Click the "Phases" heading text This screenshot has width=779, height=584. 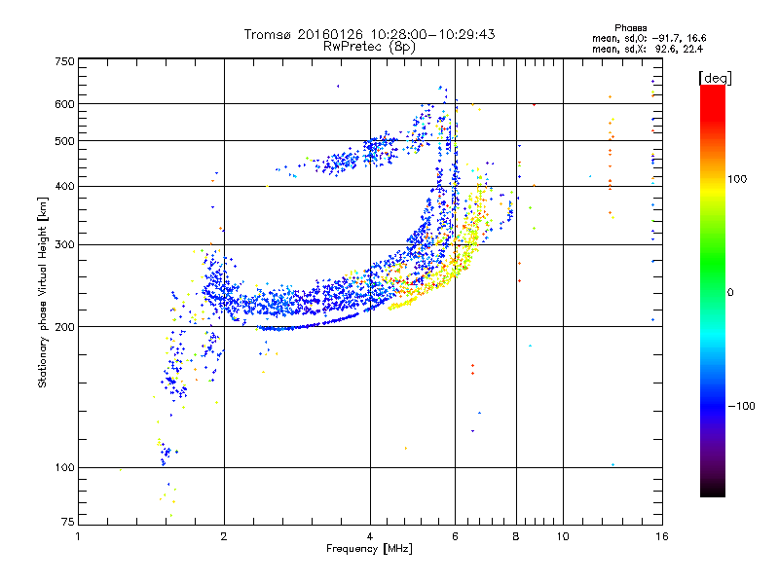(x=630, y=28)
